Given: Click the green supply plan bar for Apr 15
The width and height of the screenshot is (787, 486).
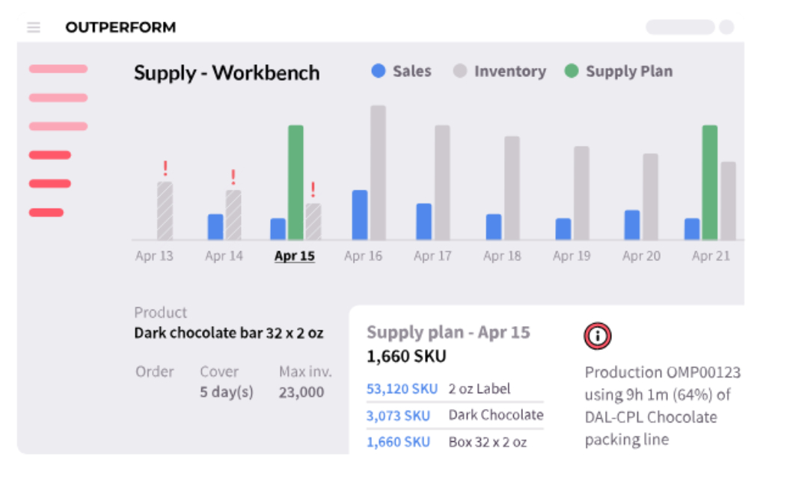Looking at the screenshot, I should click(295, 182).
